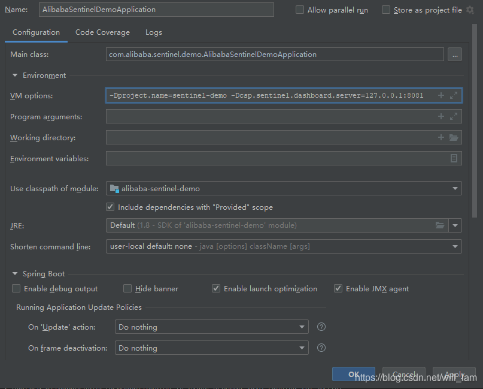The image size is (483, 389).
Task: Open the JRE dropdown arrow
Action: tap(455, 225)
